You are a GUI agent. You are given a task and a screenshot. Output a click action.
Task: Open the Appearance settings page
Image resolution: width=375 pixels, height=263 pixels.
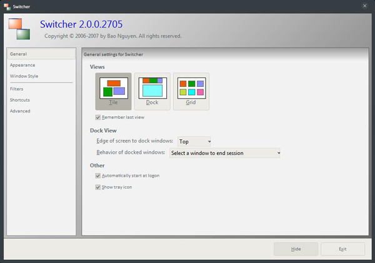click(41, 65)
